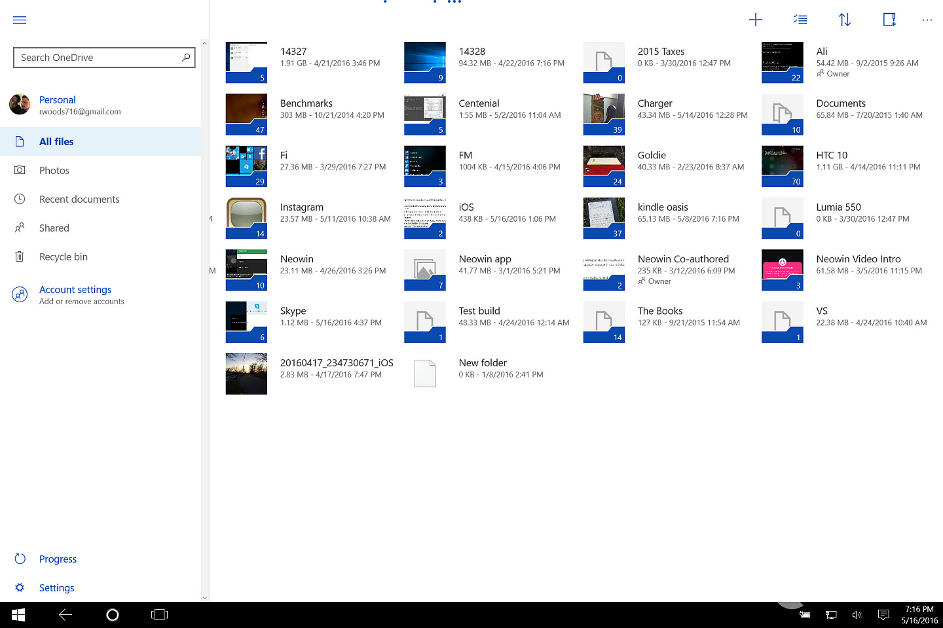This screenshot has height=628, width=943.
Task: Open the Lumia 550 folder thumbnail
Action: 783,218
